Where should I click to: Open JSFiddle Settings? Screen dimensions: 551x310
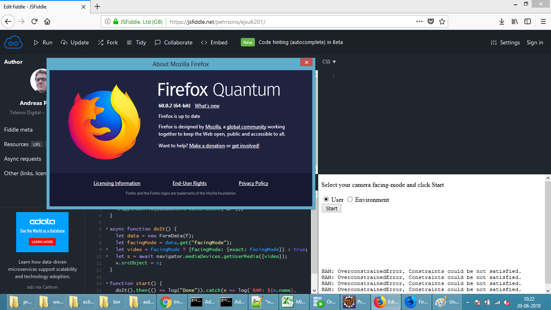[x=505, y=42]
